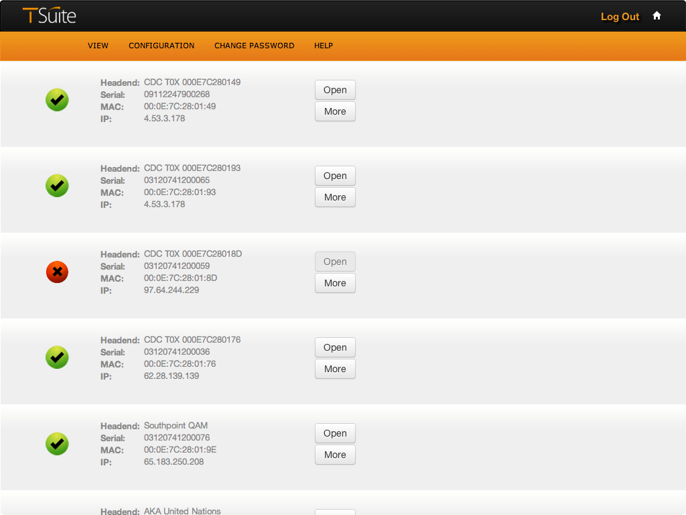The width and height of the screenshot is (686, 515).
Task: Open headend CDC T0X 000E7C280149
Action: click(335, 90)
